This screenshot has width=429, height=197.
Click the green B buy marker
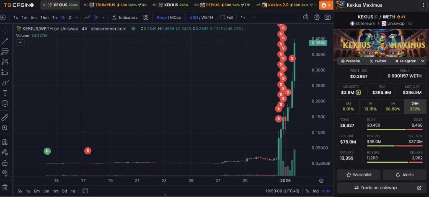(x=47, y=151)
